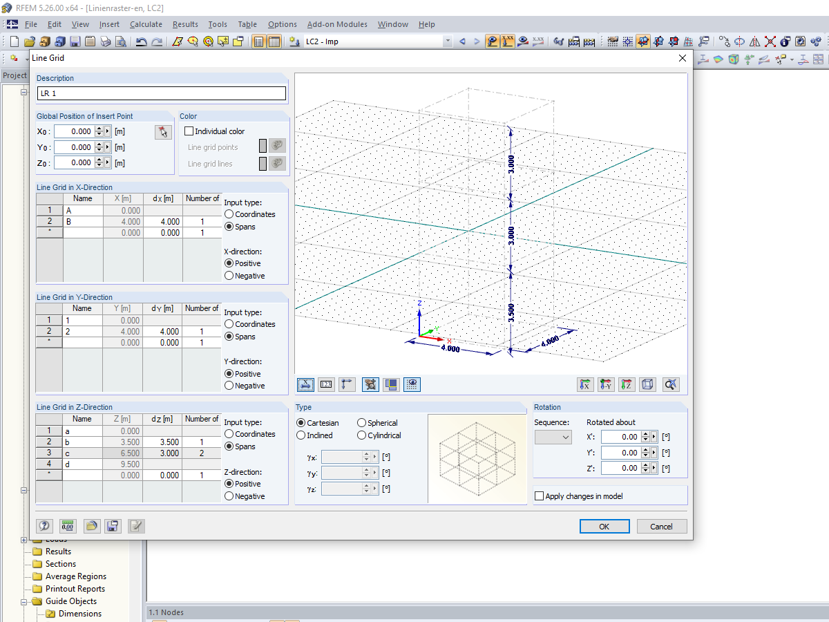
Task: Switch preview to isometric view
Action: click(647, 384)
